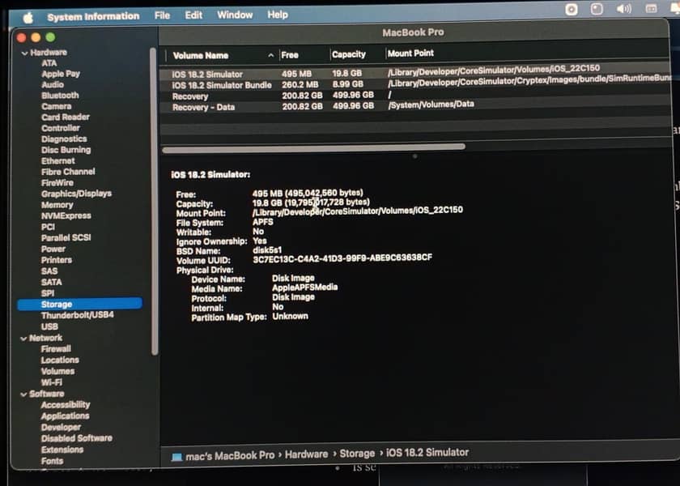Image resolution: width=680 pixels, height=486 pixels.
Task: Collapse the Hardware section
Action: [x=25, y=53]
